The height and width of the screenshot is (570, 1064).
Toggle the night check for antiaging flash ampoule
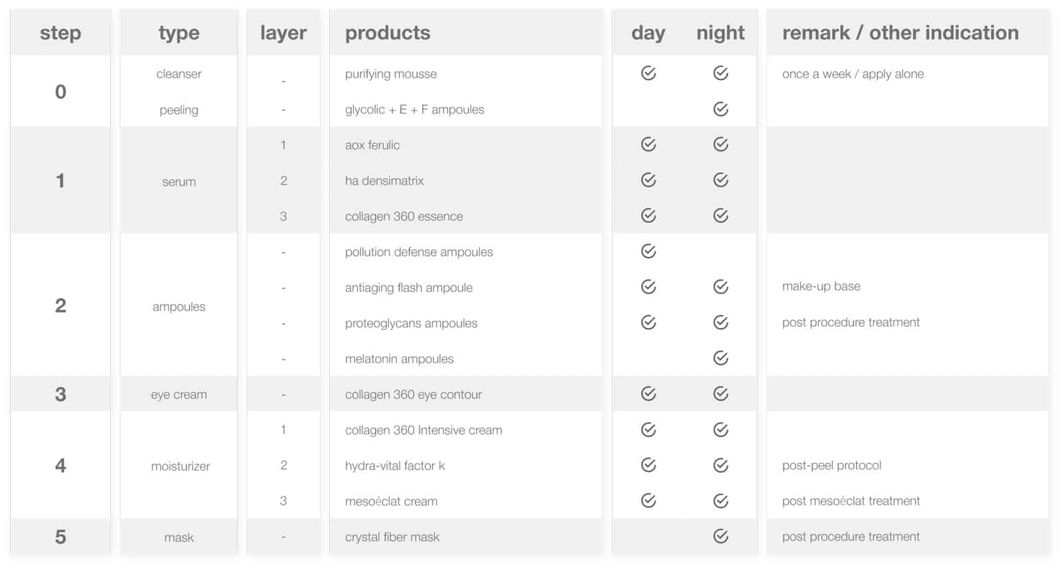point(720,287)
